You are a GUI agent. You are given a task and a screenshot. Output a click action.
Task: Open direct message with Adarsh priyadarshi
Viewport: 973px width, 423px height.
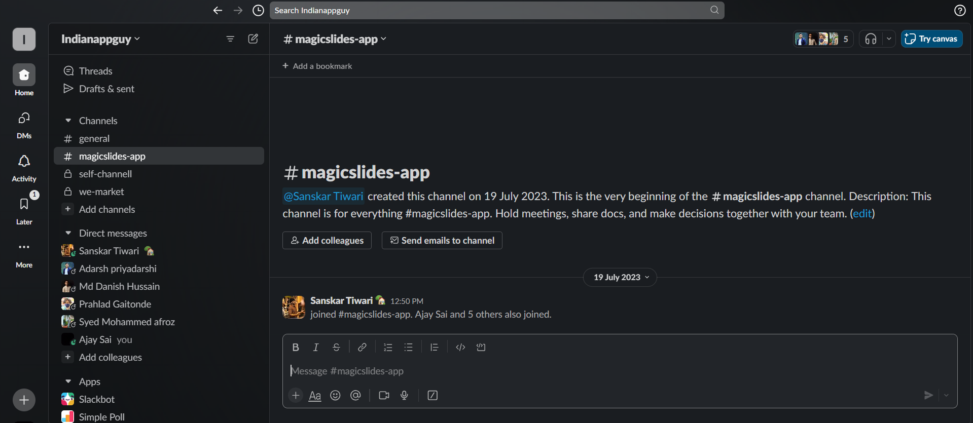click(x=159, y=268)
